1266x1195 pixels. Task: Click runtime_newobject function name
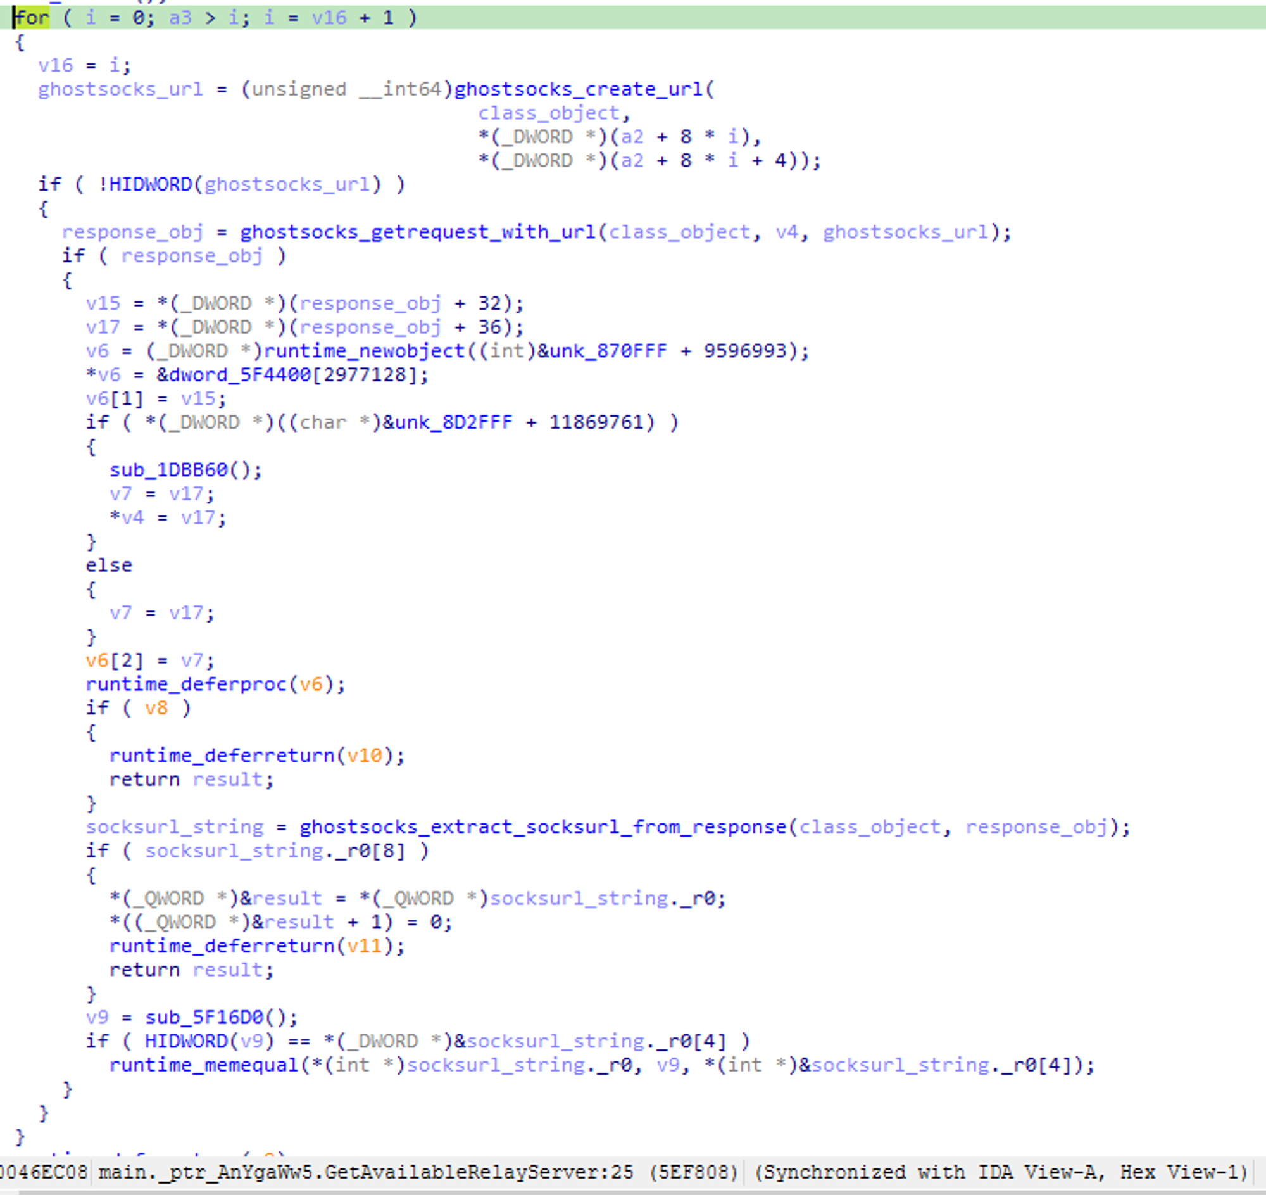click(x=364, y=351)
